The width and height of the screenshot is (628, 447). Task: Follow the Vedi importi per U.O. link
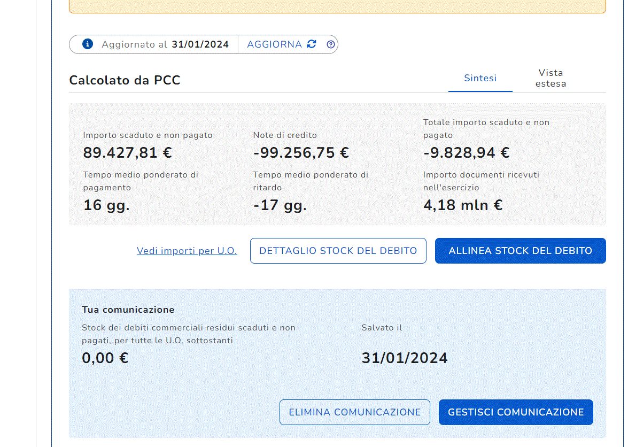187,251
